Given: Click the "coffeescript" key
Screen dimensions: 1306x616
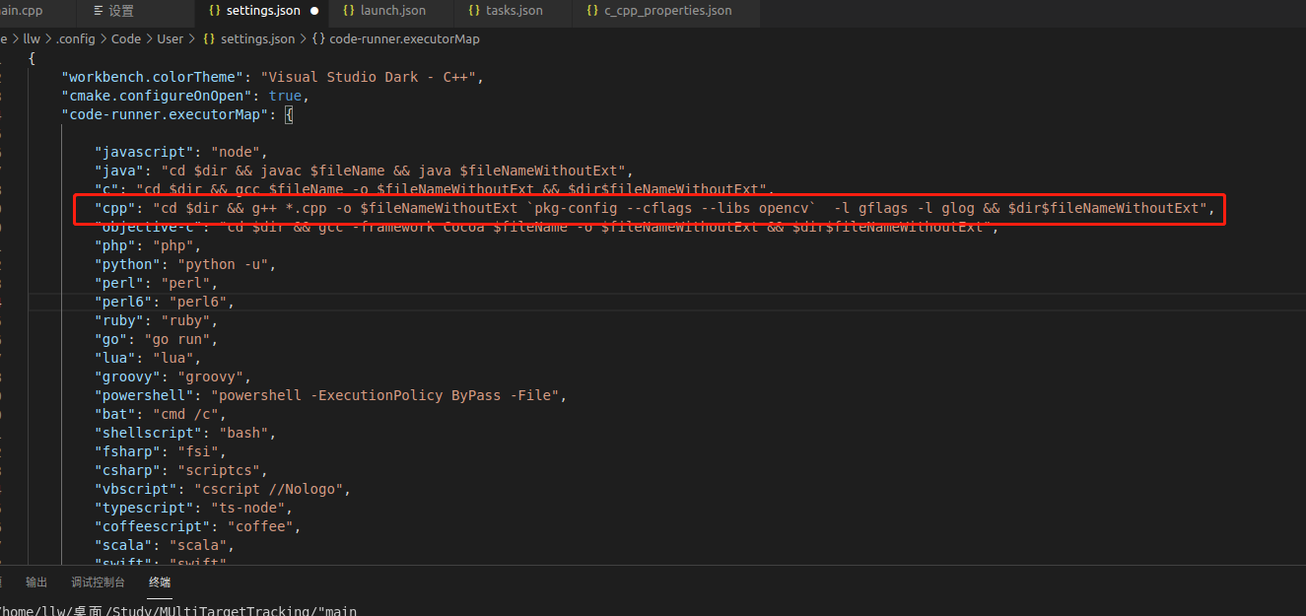Looking at the screenshot, I should click(x=155, y=526).
